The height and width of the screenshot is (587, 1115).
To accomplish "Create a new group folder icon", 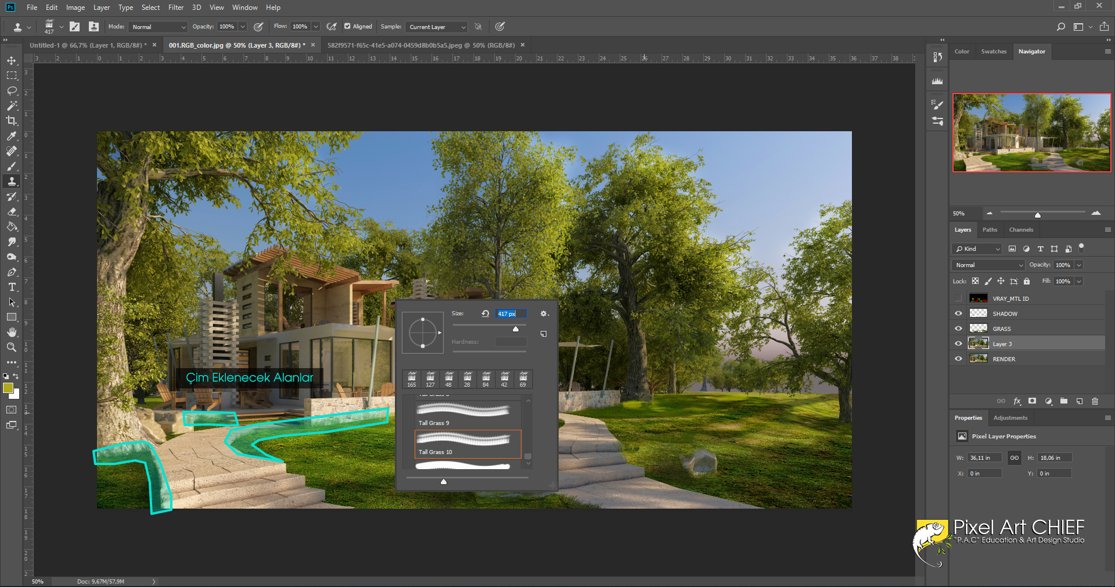I will pyautogui.click(x=1063, y=401).
